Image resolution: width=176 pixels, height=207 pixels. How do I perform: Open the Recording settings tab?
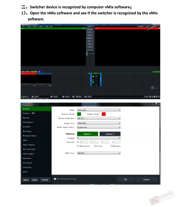point(36,131)
